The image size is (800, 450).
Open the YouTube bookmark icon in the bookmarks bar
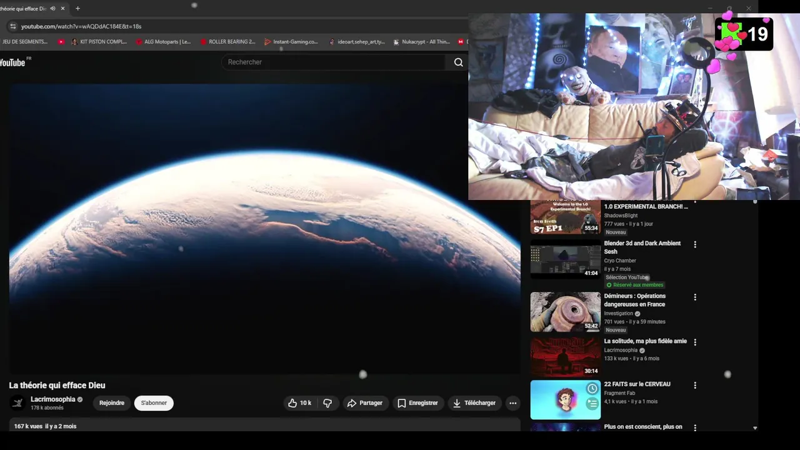coord(61,42)
